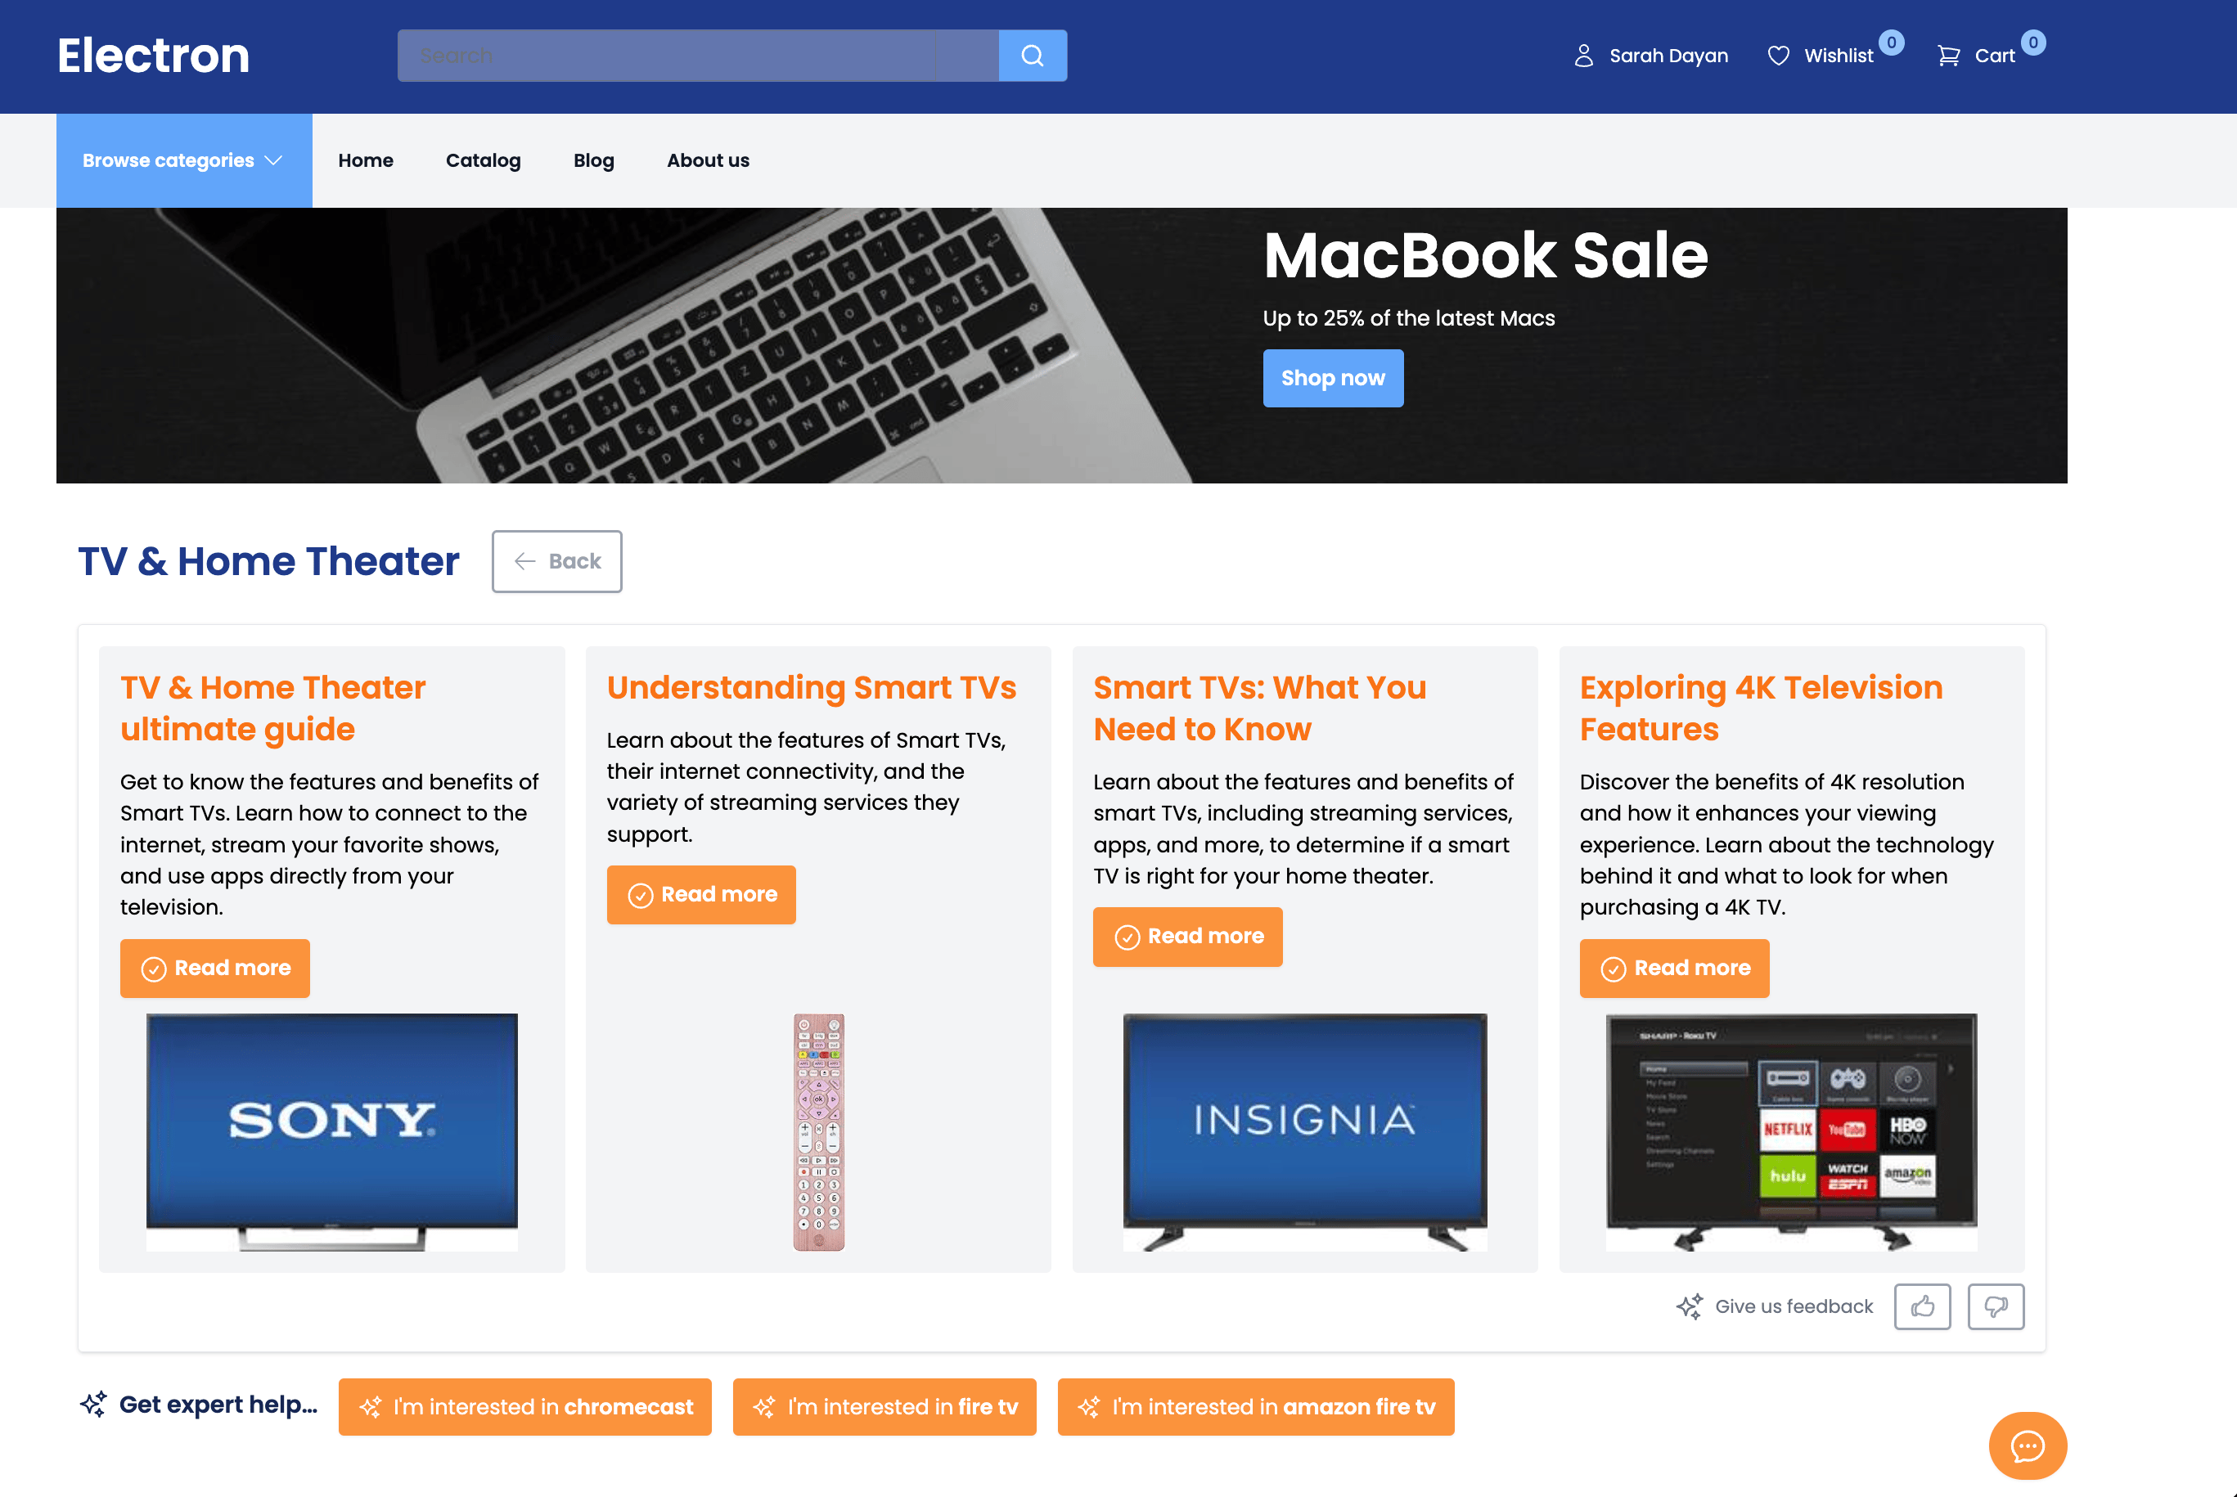Go to the Catalog menu item
The image size is (2237, 1497).
[x=483, y=160]
